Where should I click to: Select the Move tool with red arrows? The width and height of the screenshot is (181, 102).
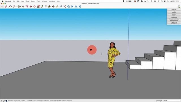tap(31, 7)
